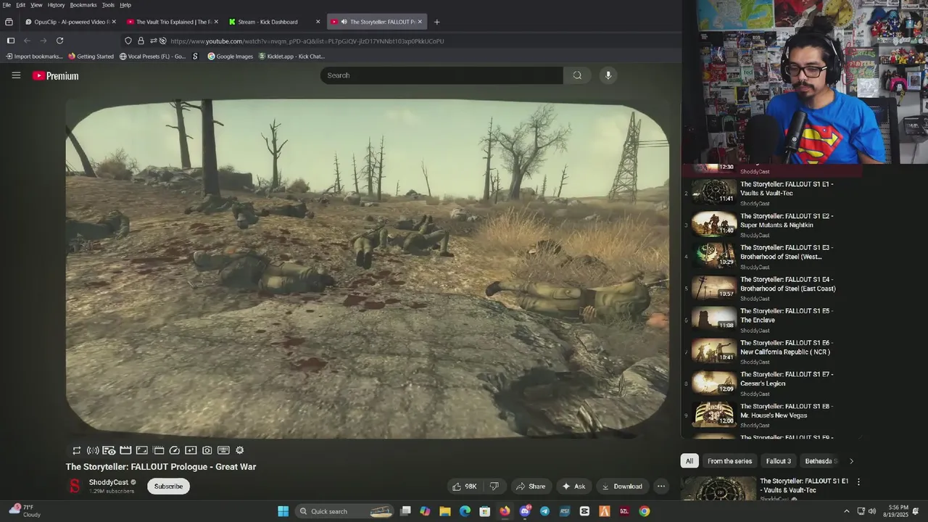Click the sparkle enhance icon below video

pyautogui.click(x=191, y=450)
